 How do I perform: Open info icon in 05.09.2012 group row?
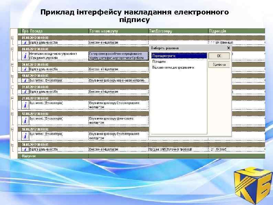coord(25,42)
